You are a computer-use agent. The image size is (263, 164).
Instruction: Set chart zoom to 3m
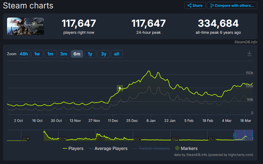tap(64, 54)
